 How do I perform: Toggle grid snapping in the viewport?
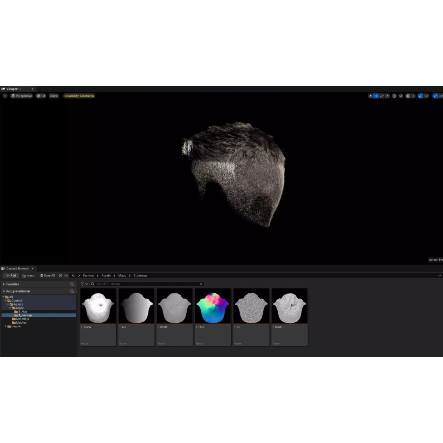408,96
